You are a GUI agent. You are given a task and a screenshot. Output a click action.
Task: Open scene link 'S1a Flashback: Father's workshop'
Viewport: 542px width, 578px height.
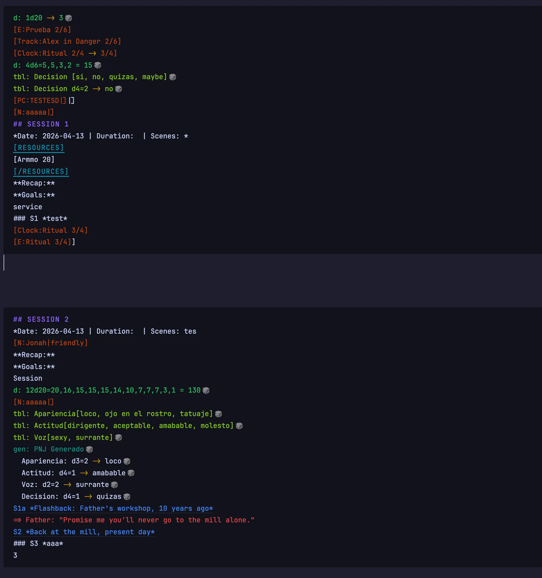113,508
